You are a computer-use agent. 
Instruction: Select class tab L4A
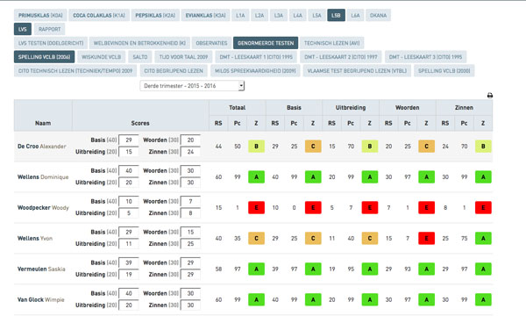(x=297, y=15)
